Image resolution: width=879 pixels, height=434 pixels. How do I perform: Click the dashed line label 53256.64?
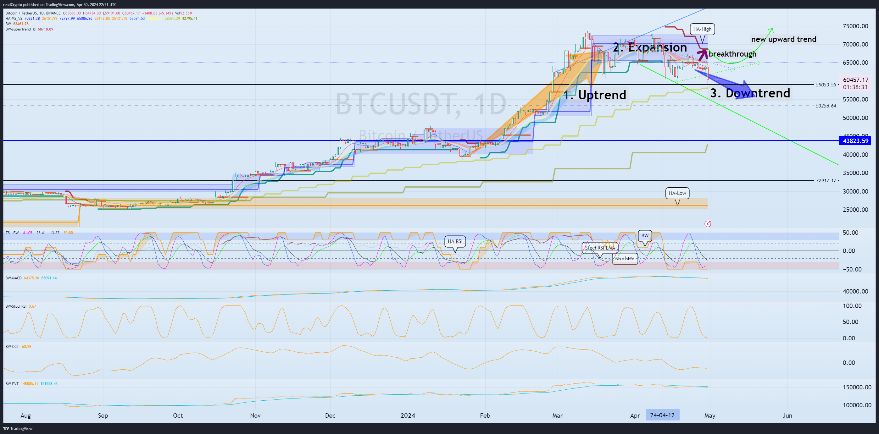tap(826, 106)
